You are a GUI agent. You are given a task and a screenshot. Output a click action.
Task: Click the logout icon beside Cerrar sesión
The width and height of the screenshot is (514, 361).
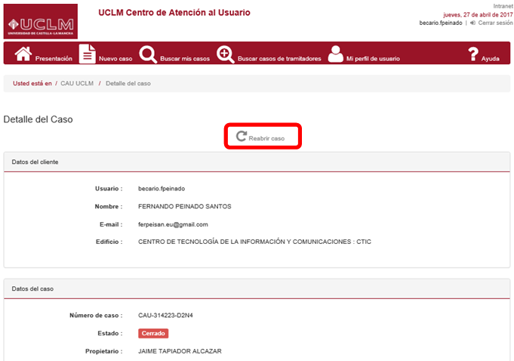pos(472,23)
